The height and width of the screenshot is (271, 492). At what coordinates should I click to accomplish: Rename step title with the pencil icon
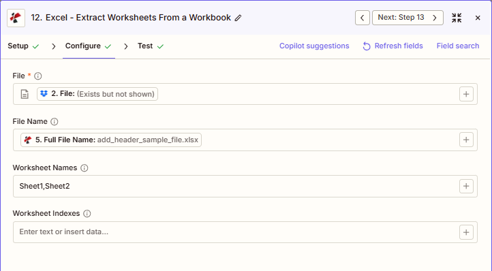pos(238,18)
